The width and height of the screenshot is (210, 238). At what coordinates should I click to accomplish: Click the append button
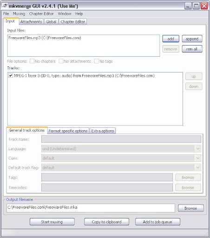point(192,39)
